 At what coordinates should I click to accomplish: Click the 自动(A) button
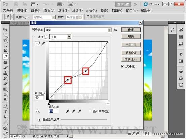coord(131,53)
